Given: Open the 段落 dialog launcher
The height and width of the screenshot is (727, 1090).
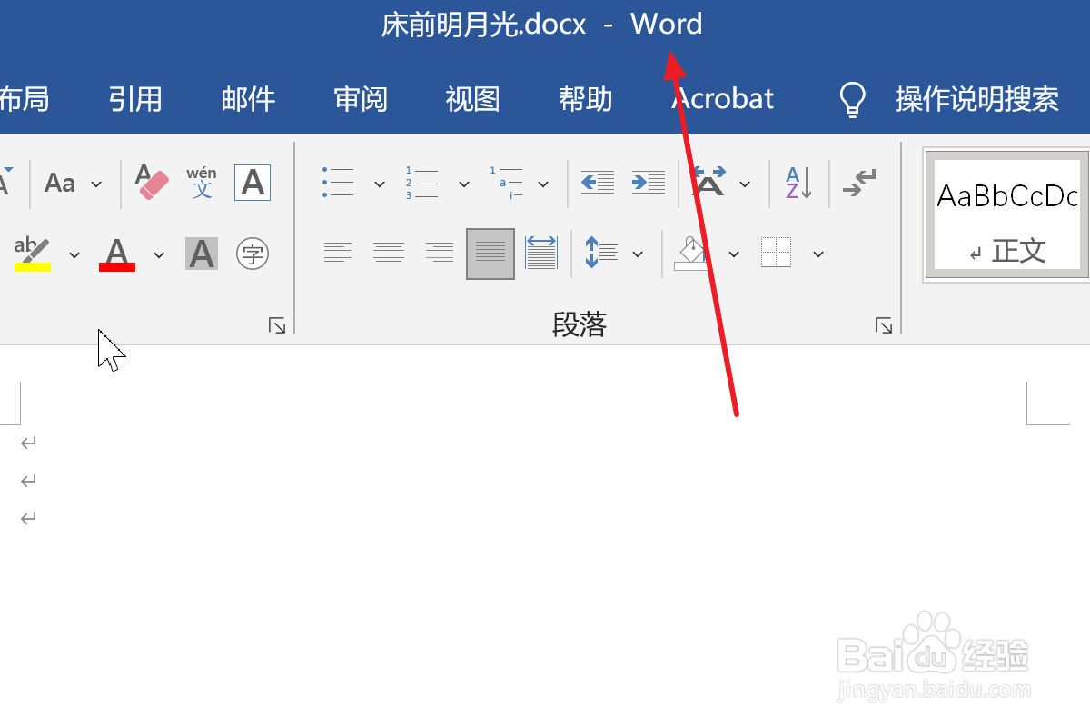Looking at the screenshot, I should tap(883, 325).
